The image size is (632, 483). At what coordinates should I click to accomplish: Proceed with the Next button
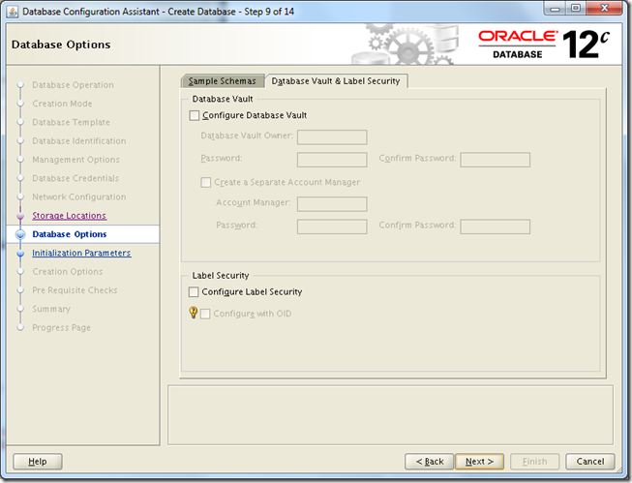click(479, 462)
